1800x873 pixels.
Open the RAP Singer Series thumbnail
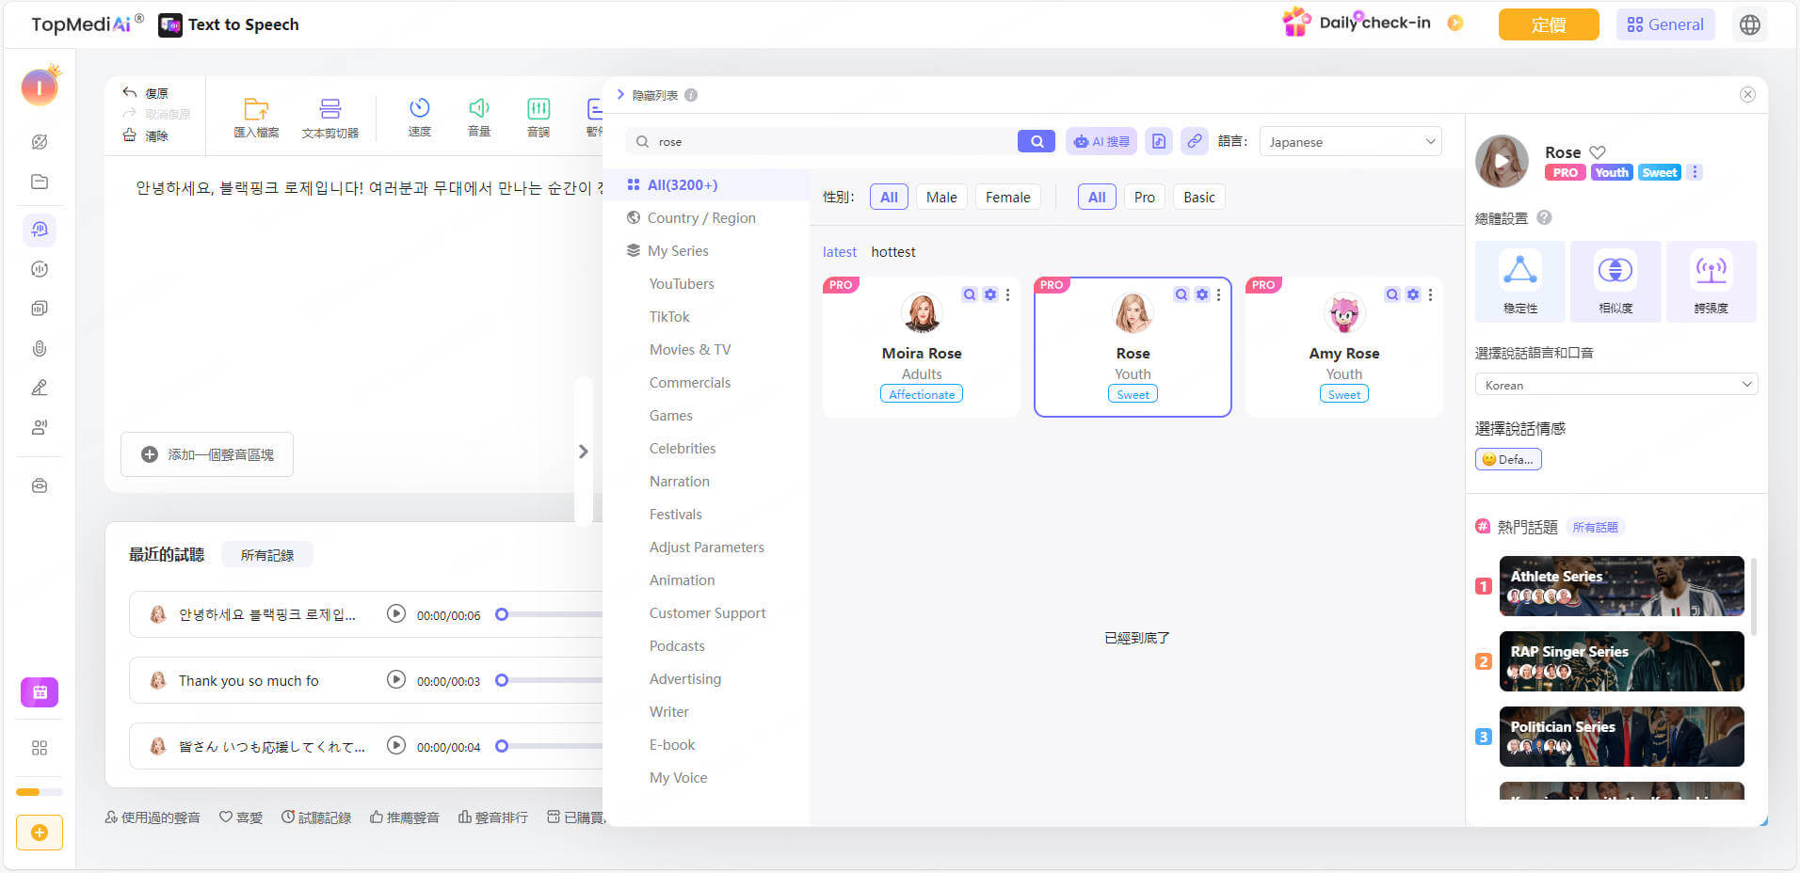coord(1621,661)
